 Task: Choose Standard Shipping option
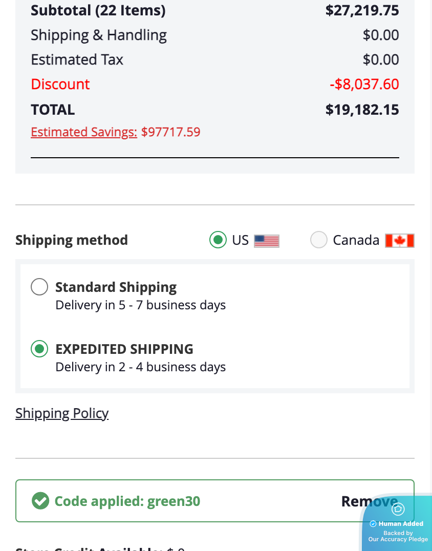pos(39,287)
